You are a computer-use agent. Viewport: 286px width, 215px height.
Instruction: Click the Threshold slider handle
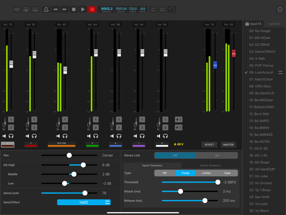click(218, 182)
